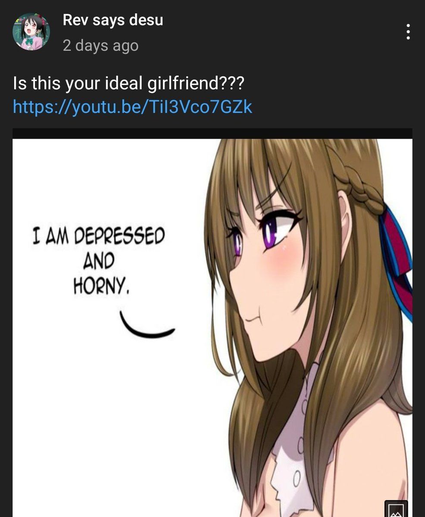Click the braided hair in the image
Image resolution: width=425 pixels, height=517 pixels.
(358, 181)
